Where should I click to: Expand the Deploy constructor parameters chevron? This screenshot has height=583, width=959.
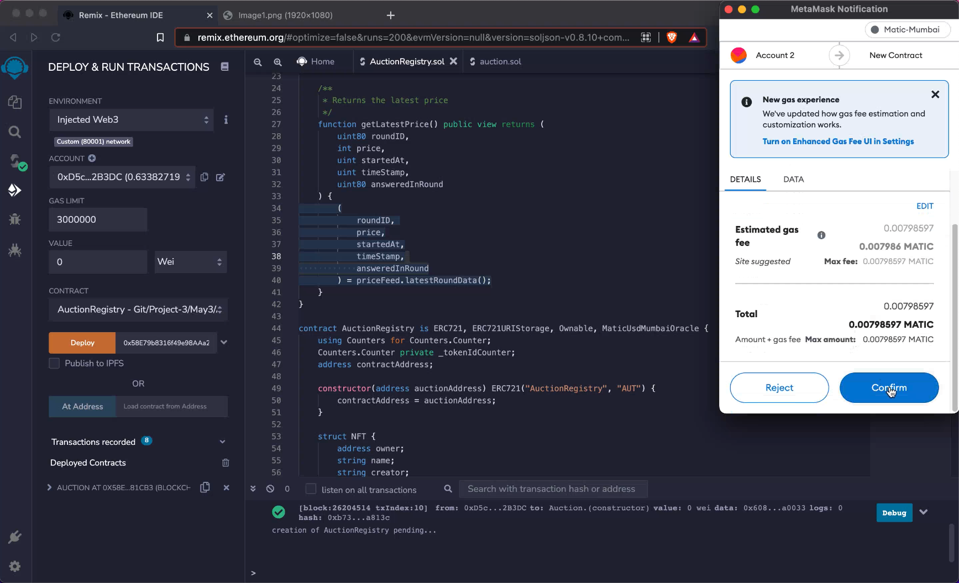(x=224, y=342)
